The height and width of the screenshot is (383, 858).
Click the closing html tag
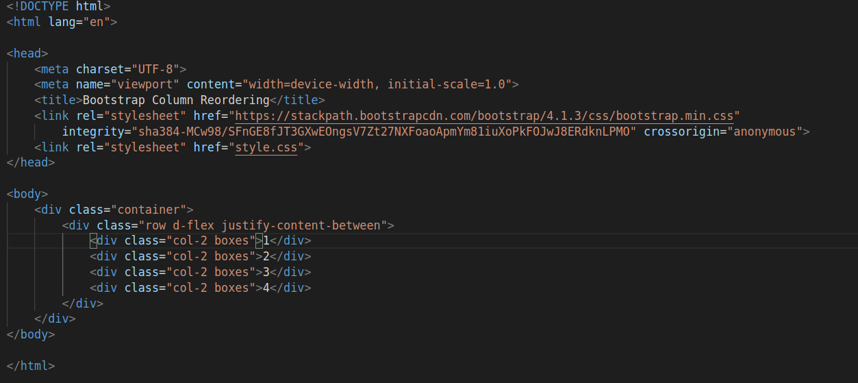tap(31, 366)
